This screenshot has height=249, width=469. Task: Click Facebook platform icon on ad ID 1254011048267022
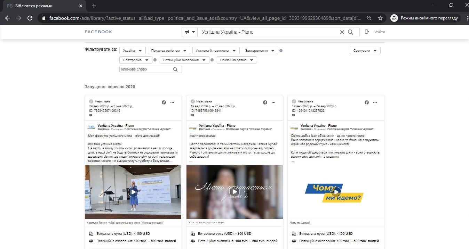point(367,102)
